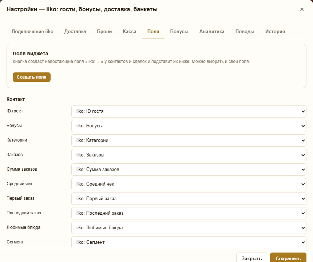Click the Закрыть button
This screenshot has width=313, height=262.
point(251,258)
